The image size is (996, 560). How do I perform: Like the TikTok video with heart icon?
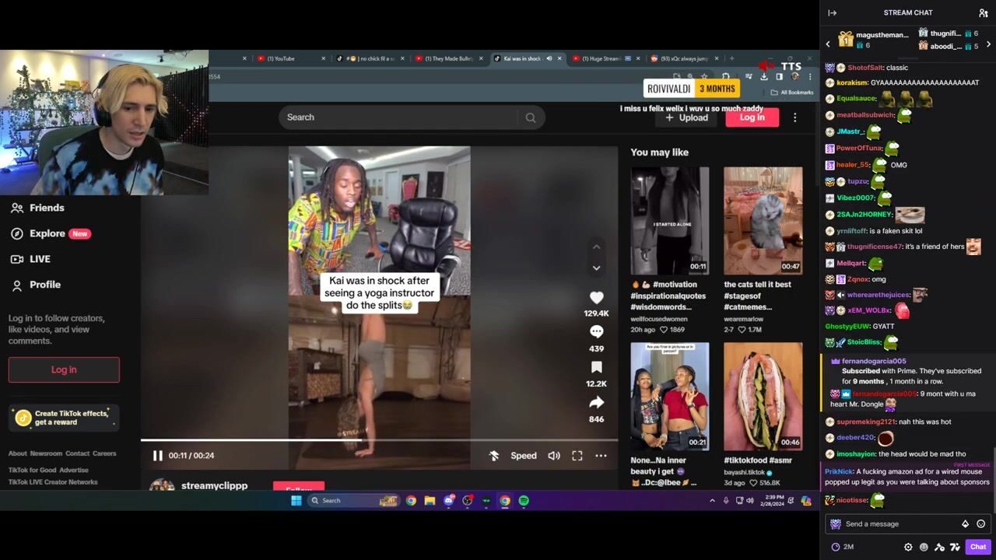click(x=596, y=297)
